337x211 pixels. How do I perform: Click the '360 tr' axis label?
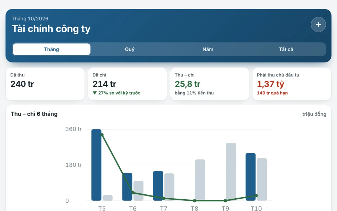73,129
